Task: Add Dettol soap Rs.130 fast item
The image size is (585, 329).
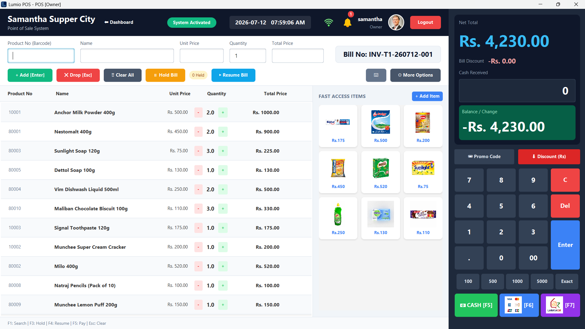Action: coord(381,218)
